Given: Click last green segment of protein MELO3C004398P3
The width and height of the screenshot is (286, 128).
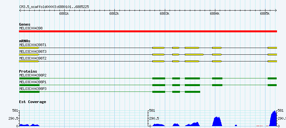Looking at the screenshot, I should pyautogui.click(x=192, y=92).
